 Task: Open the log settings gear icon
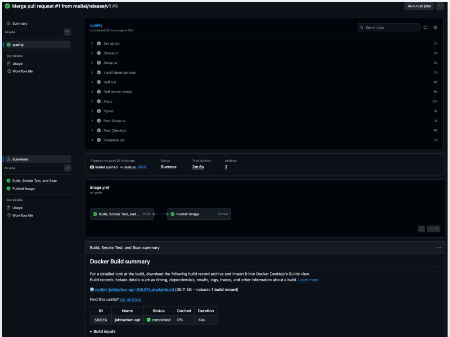click(435, 27)
